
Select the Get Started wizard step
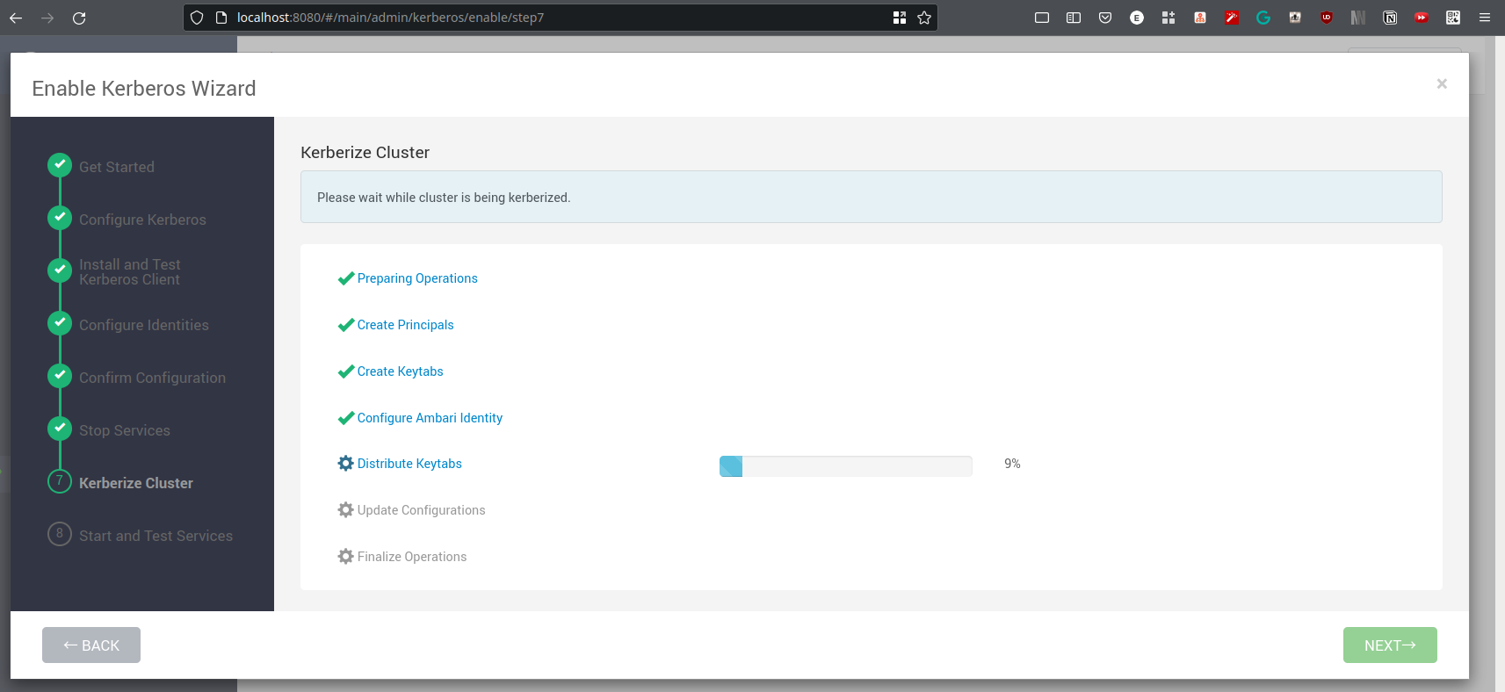tap(117, 167)
